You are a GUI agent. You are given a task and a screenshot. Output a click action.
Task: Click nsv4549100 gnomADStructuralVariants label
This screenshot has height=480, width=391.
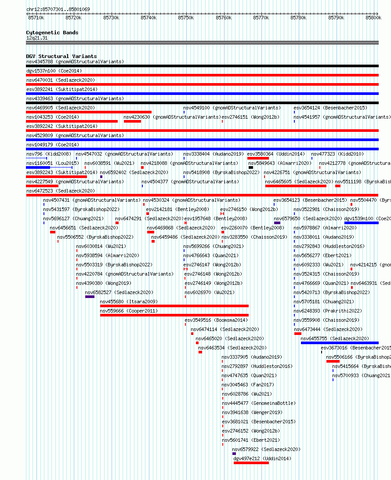click(232, 107)
